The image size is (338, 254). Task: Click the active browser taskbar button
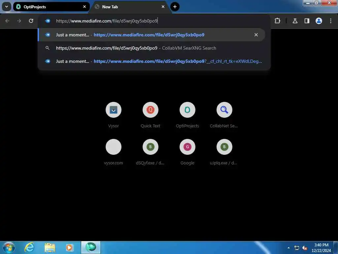pos(91,247)
